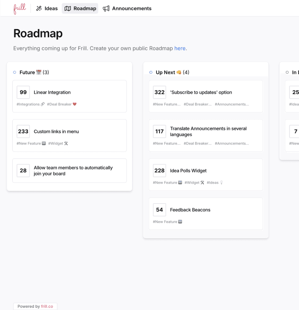
Task: Open Translate Announcements in several languages
Action: pyautogui.click(x=208, y=132)
